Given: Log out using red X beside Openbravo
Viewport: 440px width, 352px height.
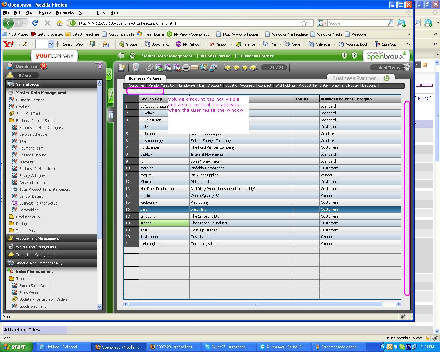Looking at the screenshot, I should [44, 66].
